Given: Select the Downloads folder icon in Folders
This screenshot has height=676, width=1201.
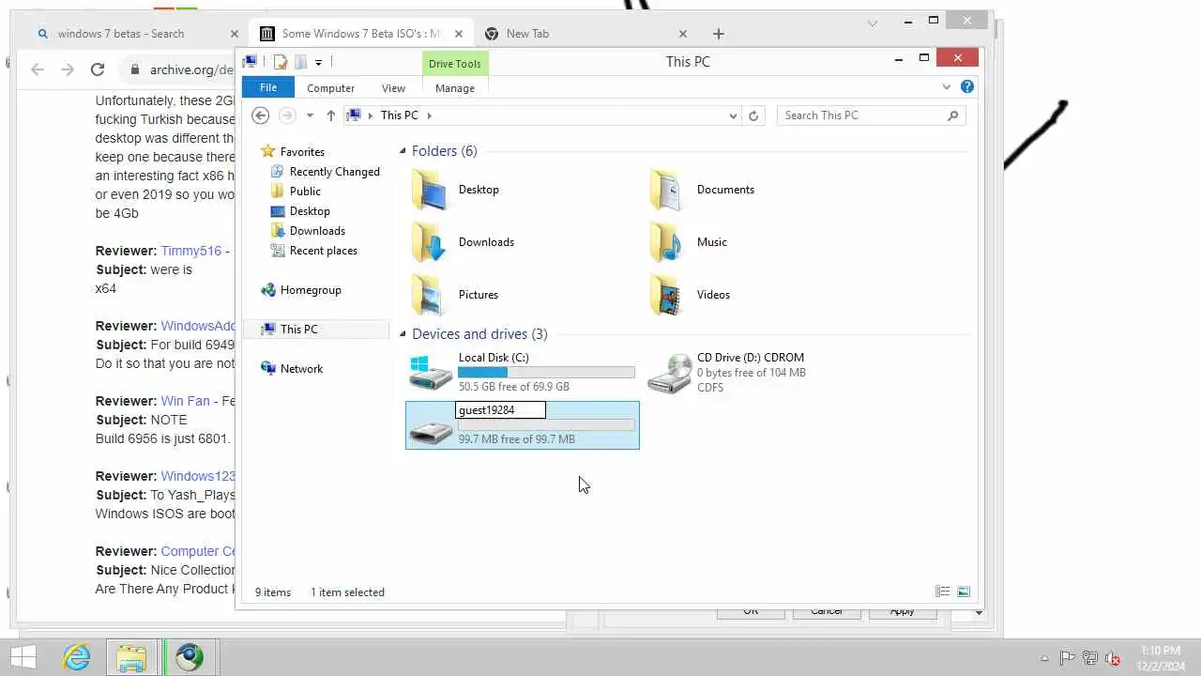Looking at the screenshot, I should pos(431,243).
